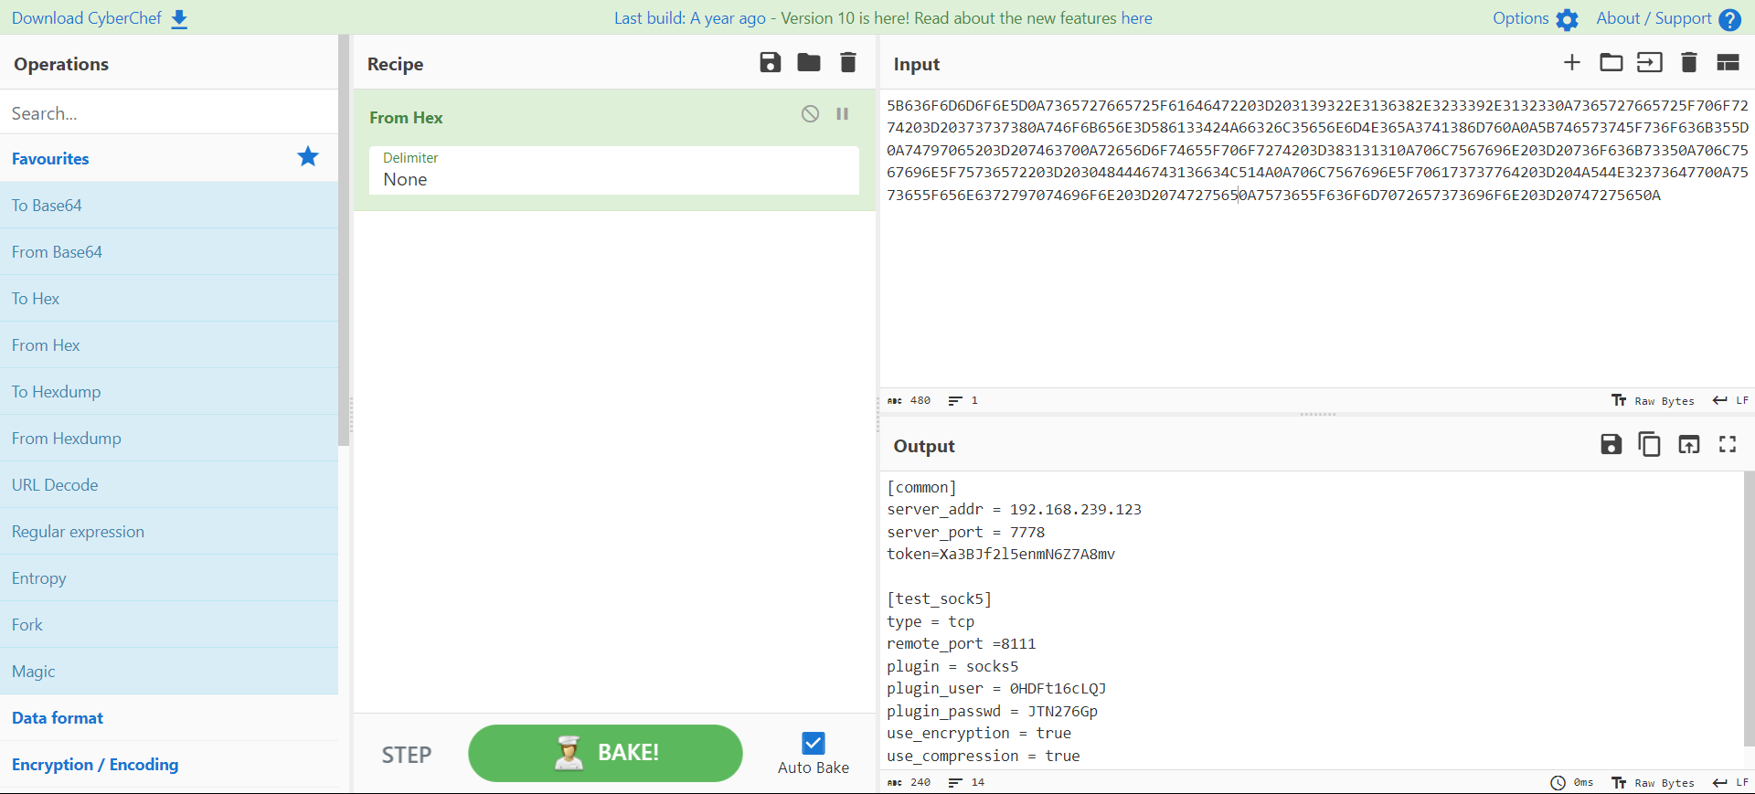Toggle the Auto Bake checkbox
This screenshot has height=794, width=1755.
pyautogui.click(x=814, y=743)
